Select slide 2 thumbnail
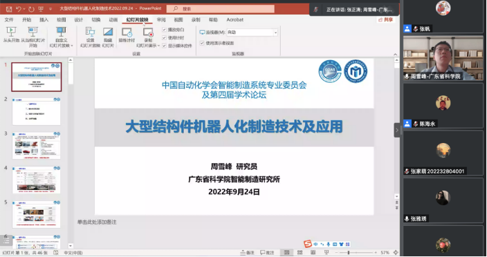The width and height of the screenshot is (487, 257). coord(37,111)
